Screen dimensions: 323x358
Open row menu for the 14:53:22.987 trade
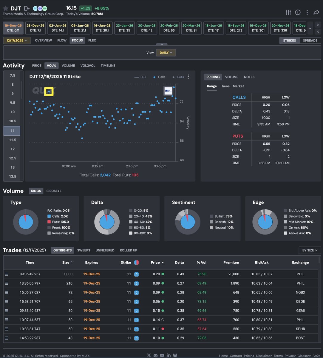[x=6, y=338]
